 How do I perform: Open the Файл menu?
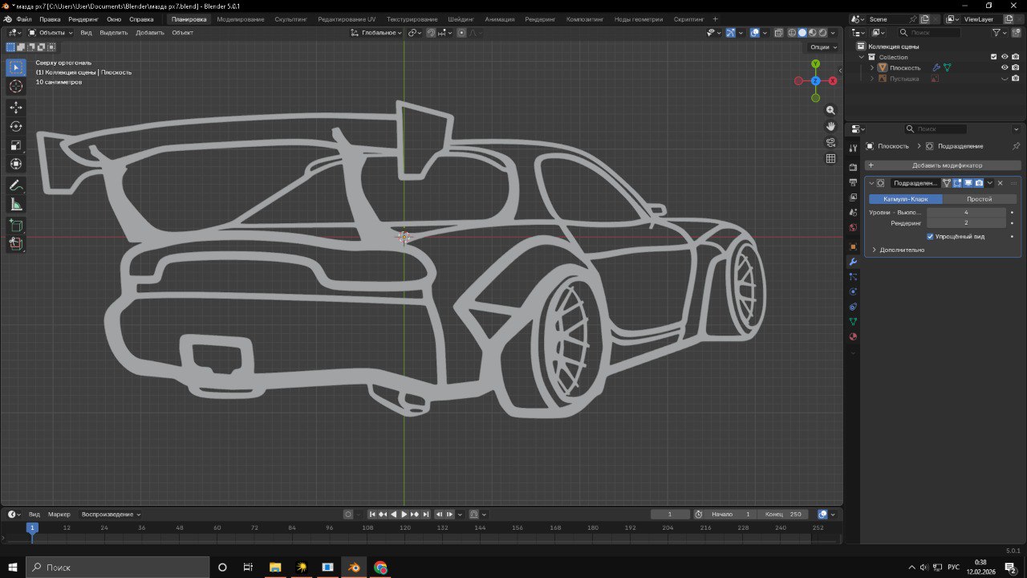pyautogui.click(x=24, y=18)
